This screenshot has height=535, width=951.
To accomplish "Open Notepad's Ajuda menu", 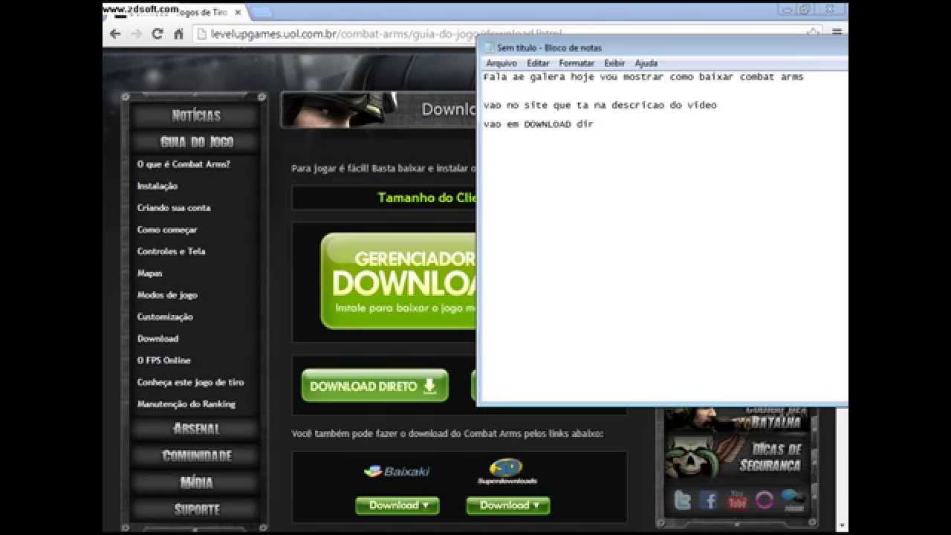I will (646, 63).
